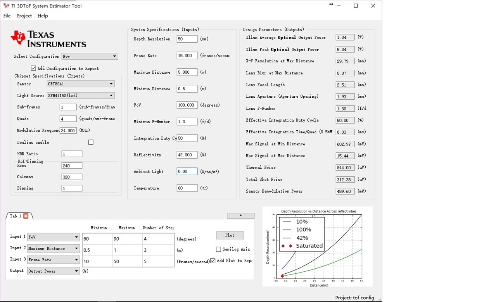The width and height of the screenshot is (477, 302).
Task: Click the Binning input field
Action: tap(72, 188)
